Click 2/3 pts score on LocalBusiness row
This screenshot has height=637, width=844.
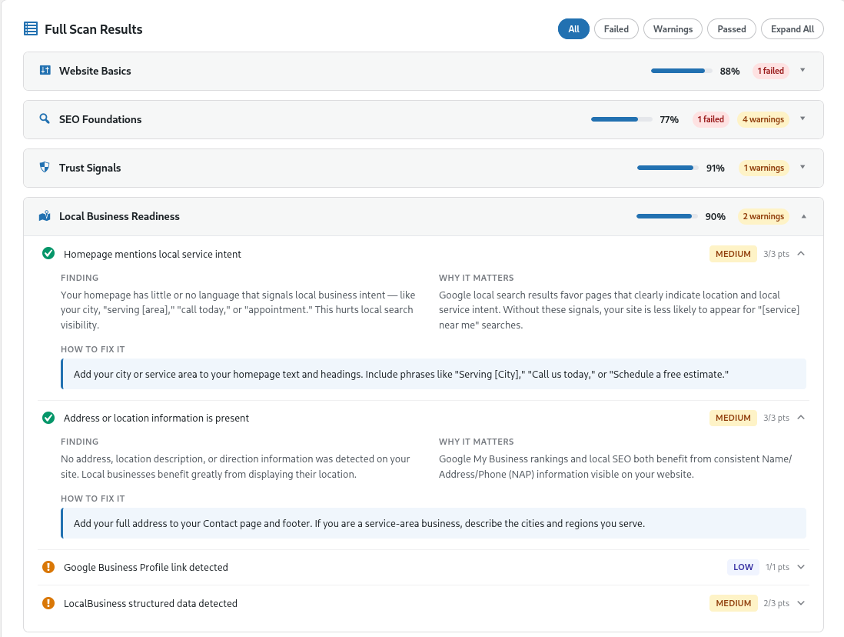[776, 603]
